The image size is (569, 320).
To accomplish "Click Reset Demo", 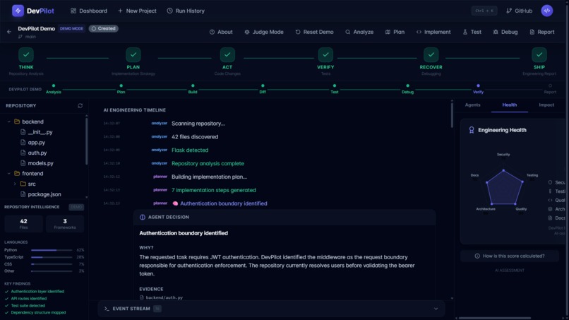I will point(314,32).
